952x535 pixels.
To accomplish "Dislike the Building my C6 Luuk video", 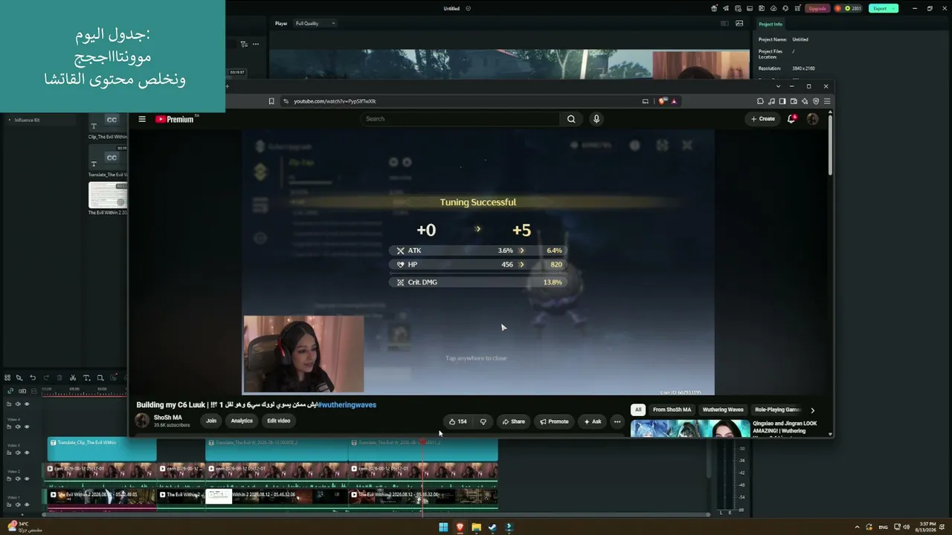I will [483, 421].
